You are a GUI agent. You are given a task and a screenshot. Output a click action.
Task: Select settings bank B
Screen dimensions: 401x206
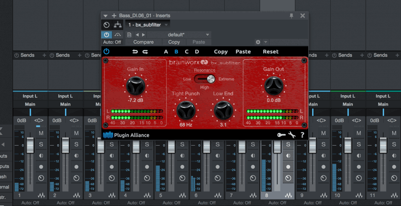[176, 52]
